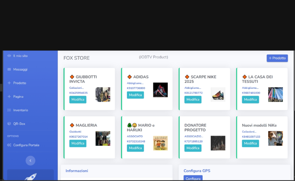Click code K0425994635 on GIUBBOTTI INVICTA card
Screen dimensions: 295x181
pyautogui.click(x=78, y=93)
